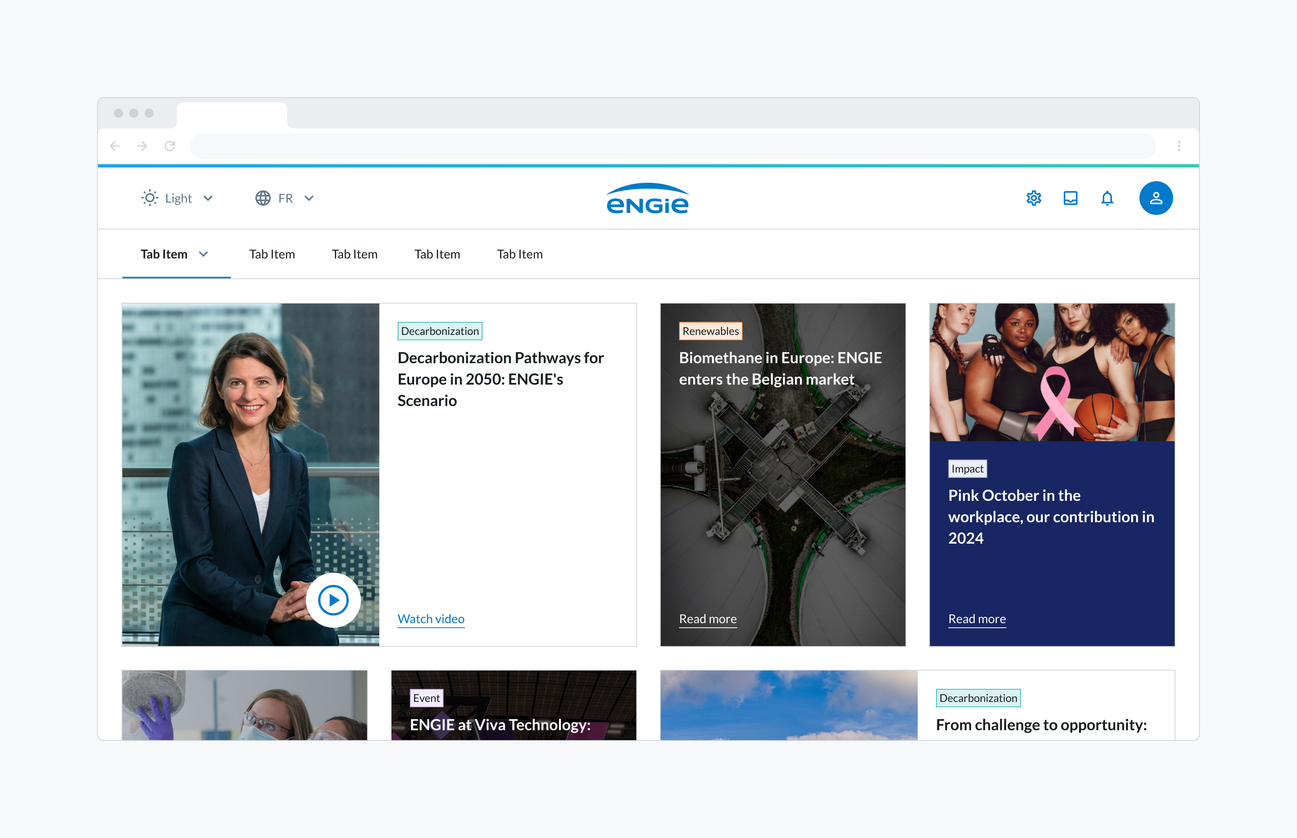Click the browser forward arrow
Viewport: 1297px width, 838px height.
point(142,146)
